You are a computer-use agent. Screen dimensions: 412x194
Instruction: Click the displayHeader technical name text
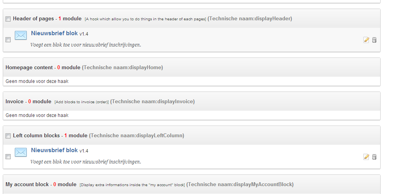[x=250, y=18]
